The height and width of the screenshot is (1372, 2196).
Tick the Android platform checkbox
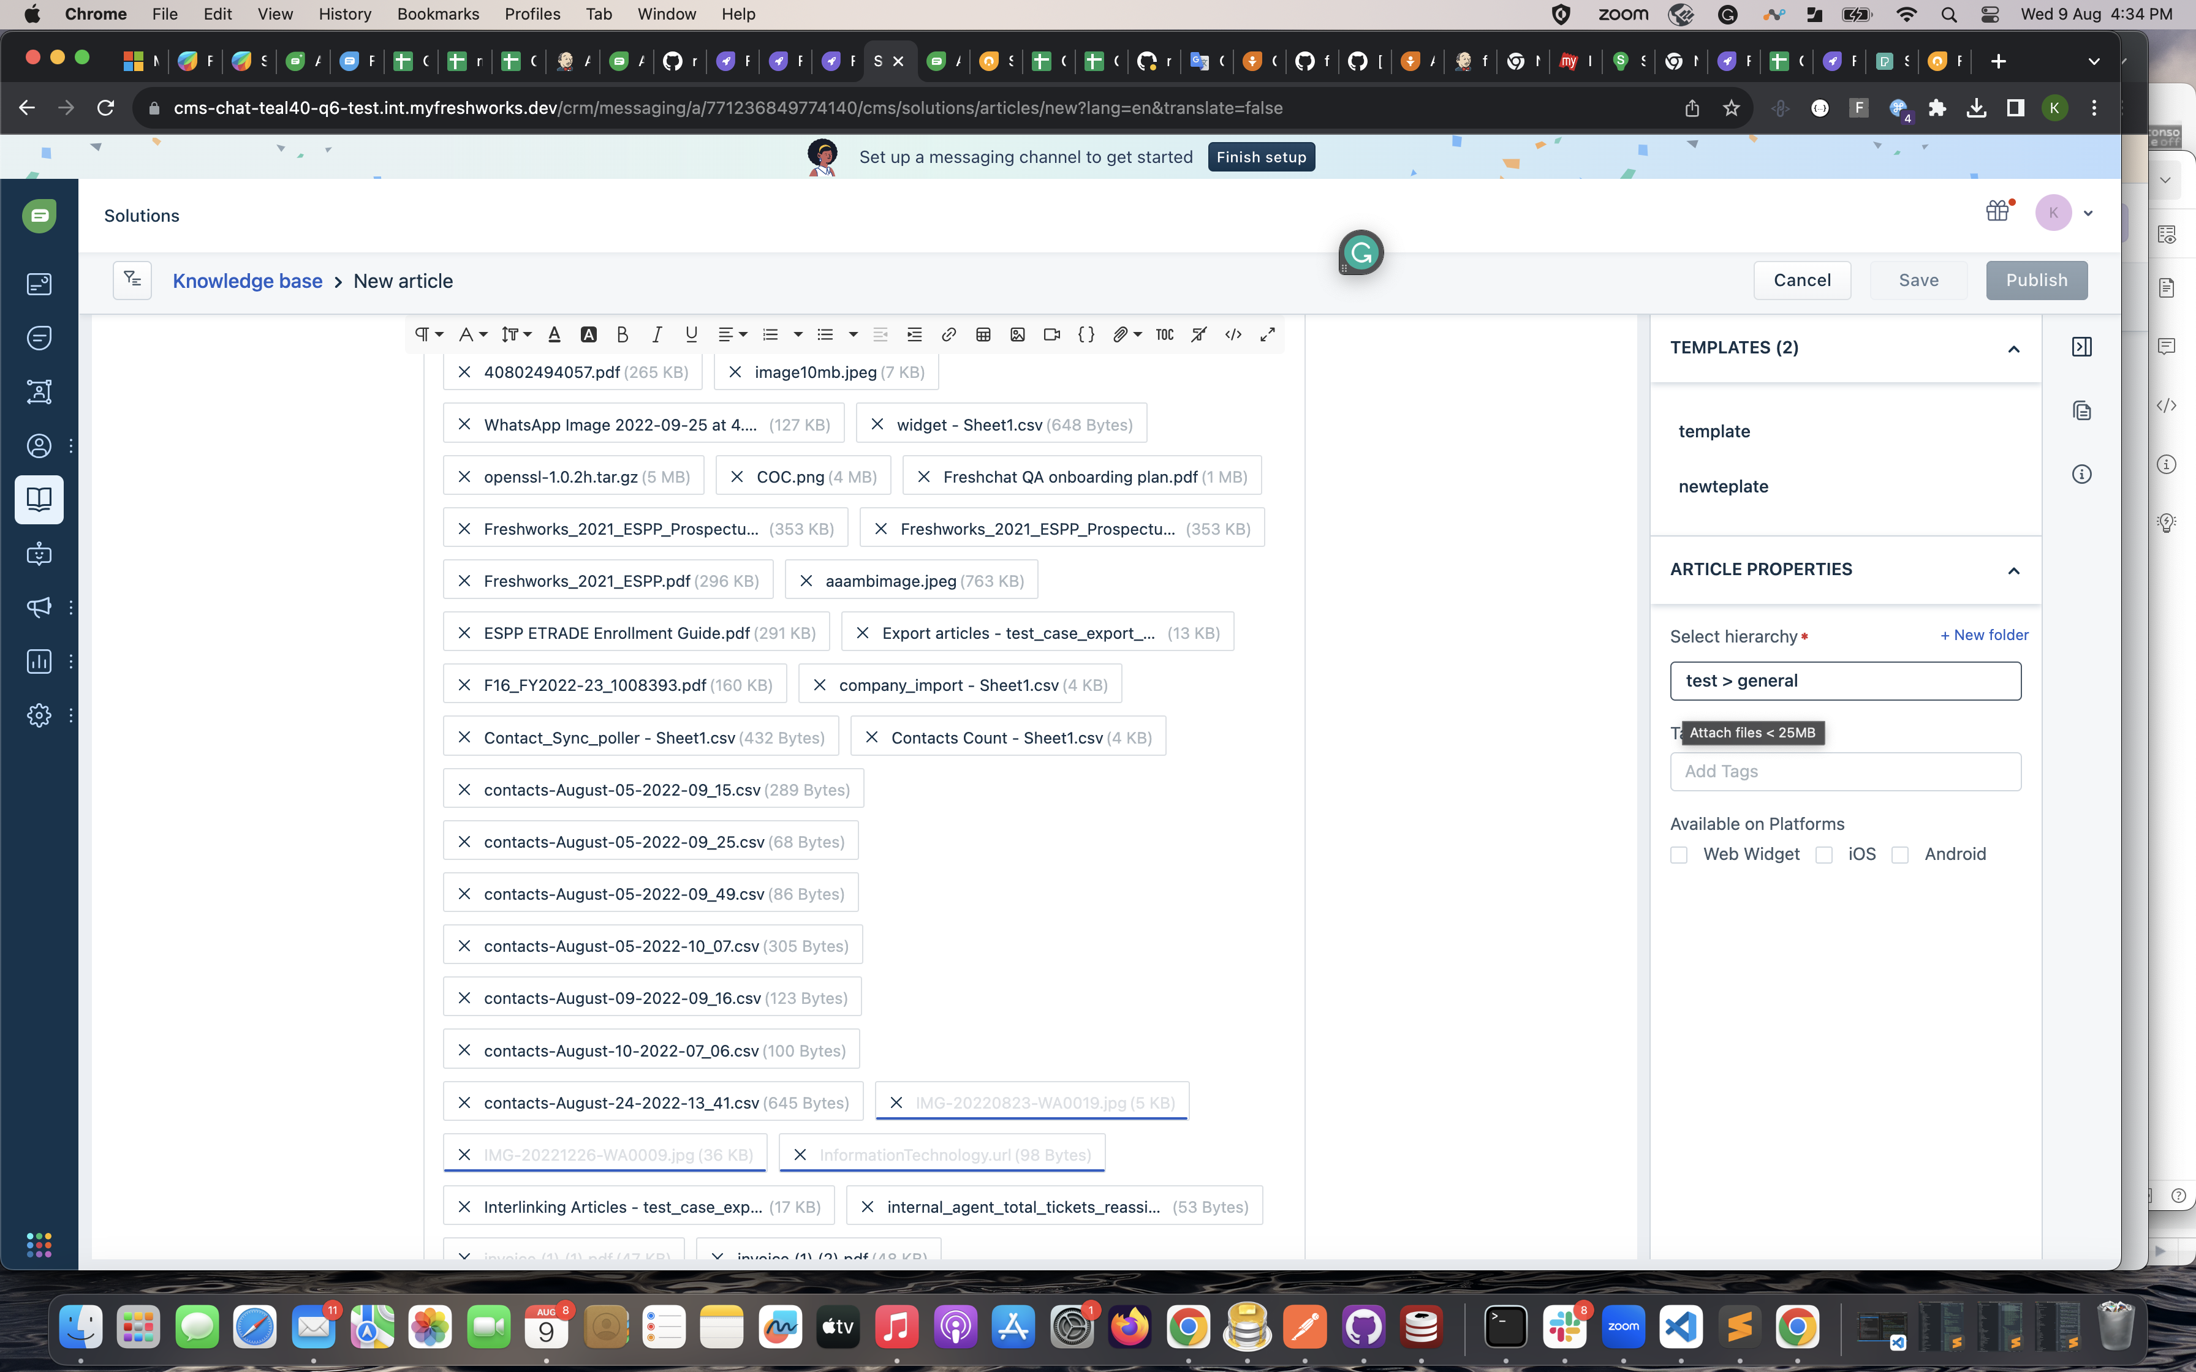1900,855
